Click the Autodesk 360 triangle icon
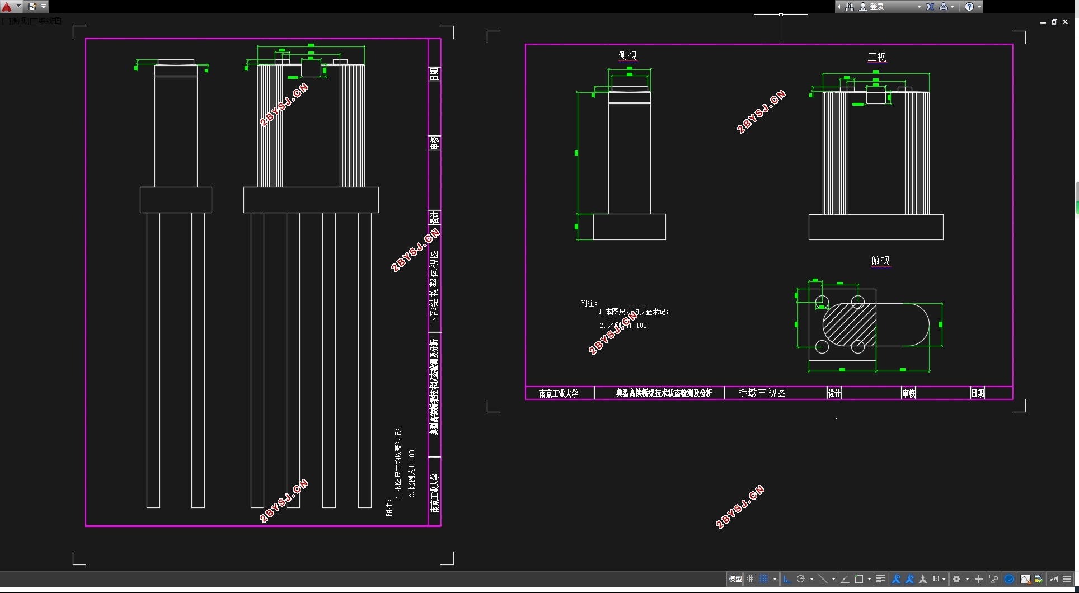 click(x=944, y=7)
